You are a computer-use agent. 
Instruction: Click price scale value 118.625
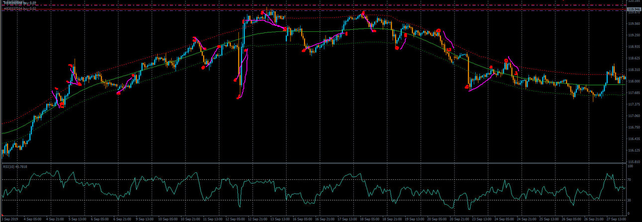pyautogui.click(x=634, y=58)
